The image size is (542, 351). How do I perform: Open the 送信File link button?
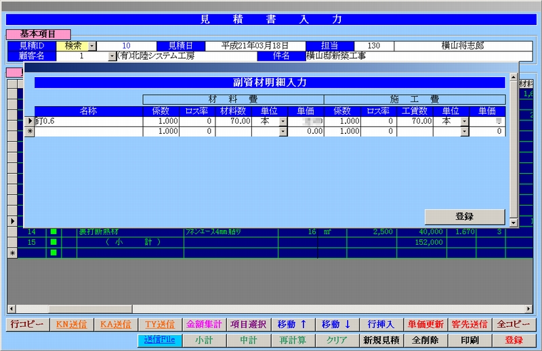tap(160, 340)
